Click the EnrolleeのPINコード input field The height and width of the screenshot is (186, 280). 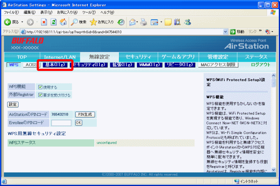(x=61, y=123)
